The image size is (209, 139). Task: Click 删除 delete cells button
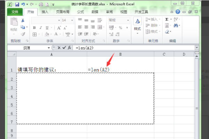tap(153, 25)
